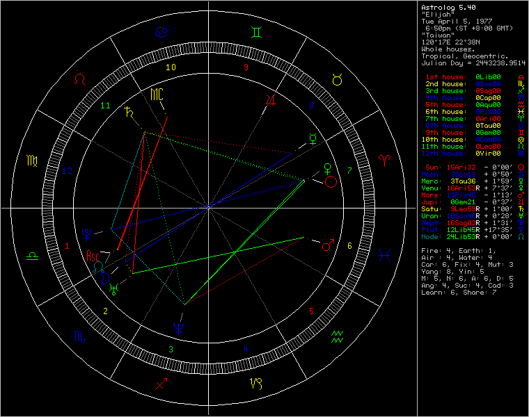Viewport: 529px width, 417px height.
Task: Click the Cancer zodiac glyph on wheel
Action: click(161, 33)
